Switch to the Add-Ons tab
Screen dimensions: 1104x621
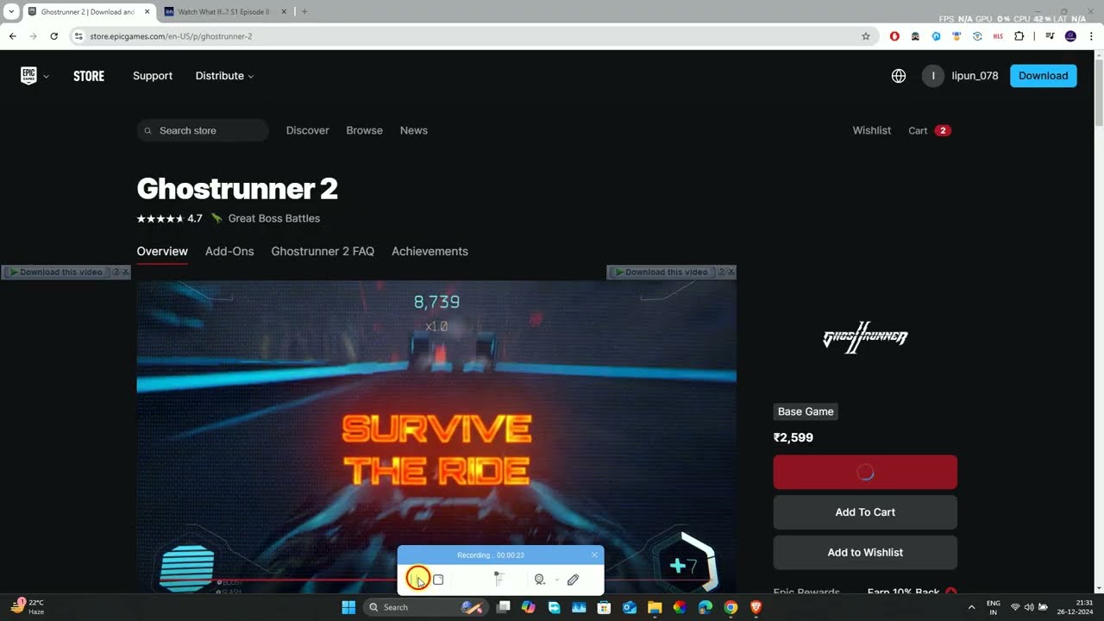(229, 251)
